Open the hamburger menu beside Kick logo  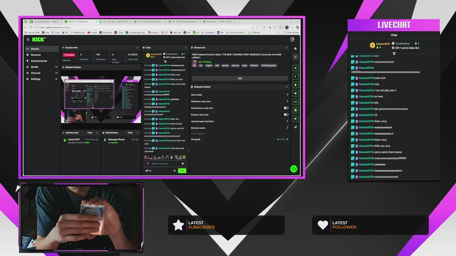coord(28,39)
